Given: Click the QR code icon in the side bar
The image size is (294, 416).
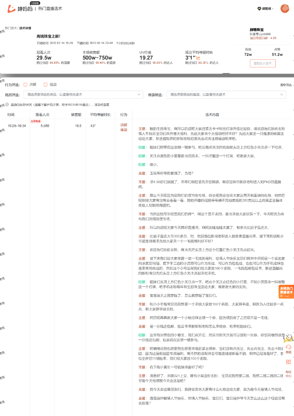Looking at the screenshot, I should [288, 362].
